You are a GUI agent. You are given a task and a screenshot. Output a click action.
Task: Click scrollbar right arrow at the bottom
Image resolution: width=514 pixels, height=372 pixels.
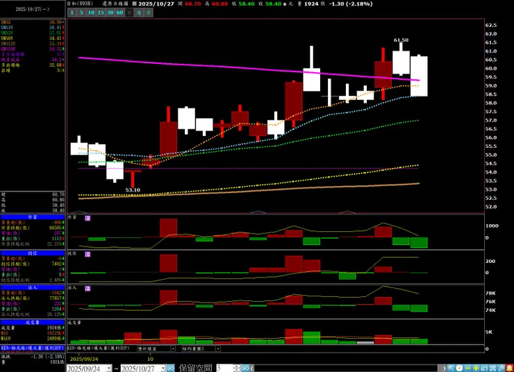(444, 369)
